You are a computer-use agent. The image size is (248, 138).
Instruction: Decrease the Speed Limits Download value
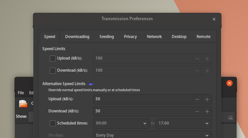(x=197, y=71)
